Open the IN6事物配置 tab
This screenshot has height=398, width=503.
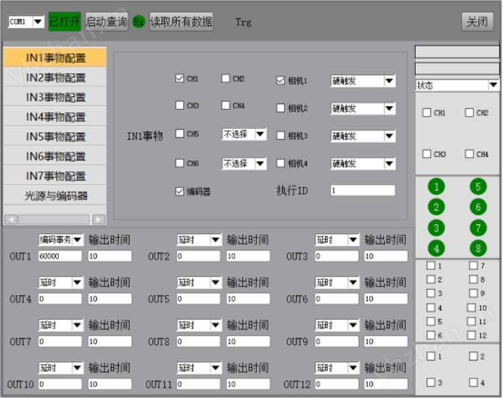pos(55,156)
